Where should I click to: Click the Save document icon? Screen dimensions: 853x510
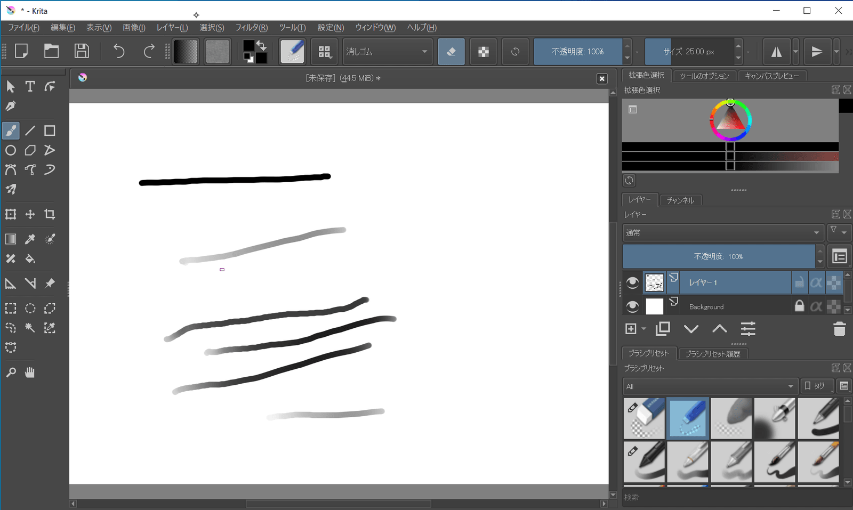(82, 51)
